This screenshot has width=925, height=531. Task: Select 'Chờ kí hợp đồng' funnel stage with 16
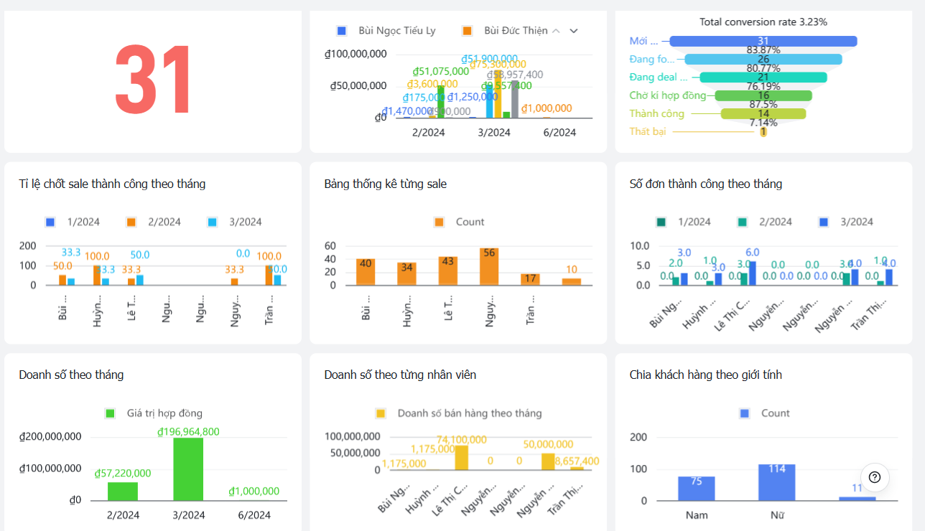763,95
